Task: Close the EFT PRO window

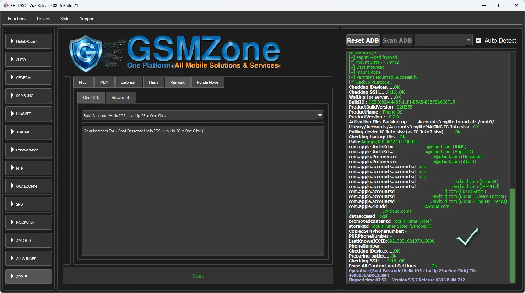Action: [x=516, y=5]
